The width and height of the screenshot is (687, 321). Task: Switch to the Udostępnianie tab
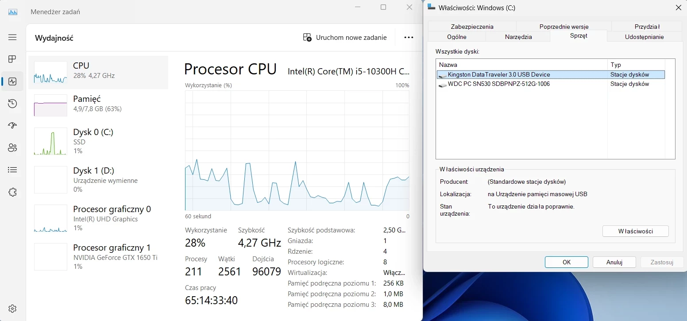(x=644, y=37)
